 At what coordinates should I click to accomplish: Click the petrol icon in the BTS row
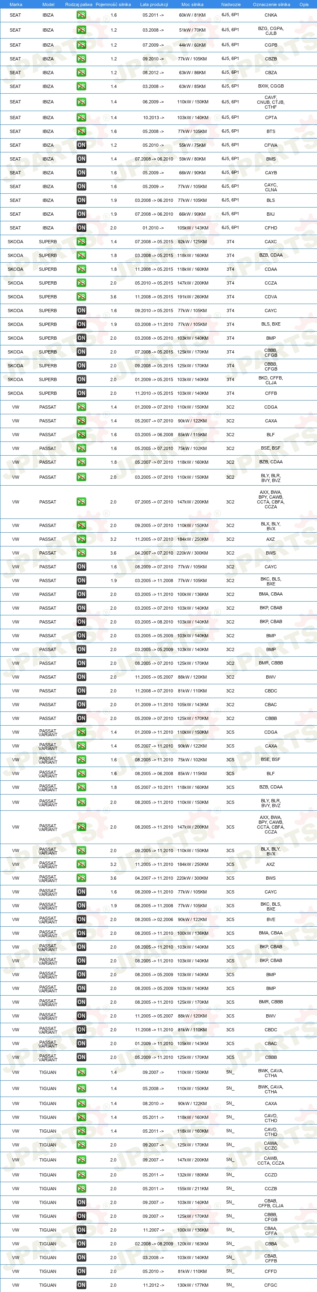click(x=81, y=131)
